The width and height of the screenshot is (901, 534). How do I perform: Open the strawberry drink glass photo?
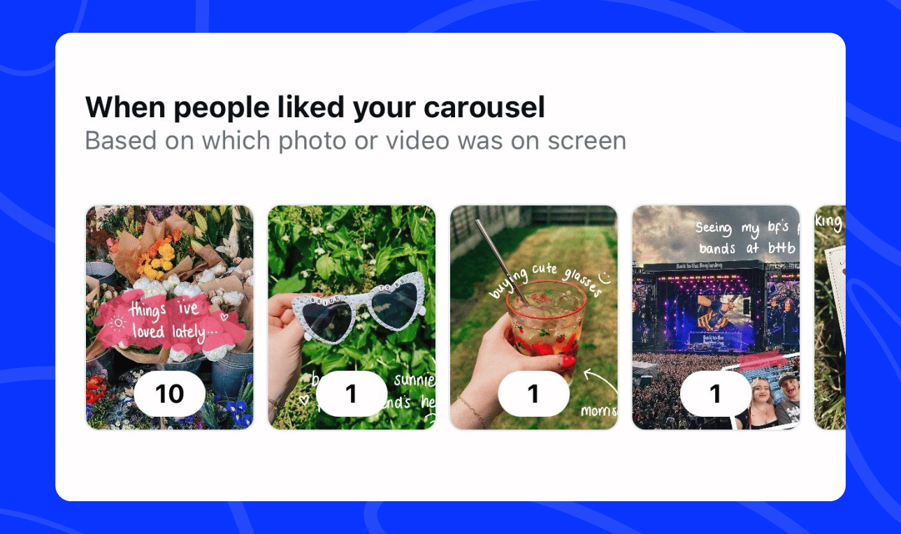coord(533,318)
